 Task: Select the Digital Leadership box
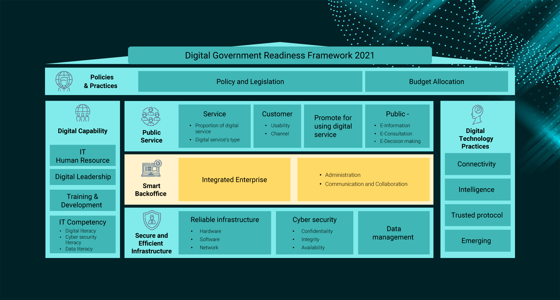[x=82, y=177]
